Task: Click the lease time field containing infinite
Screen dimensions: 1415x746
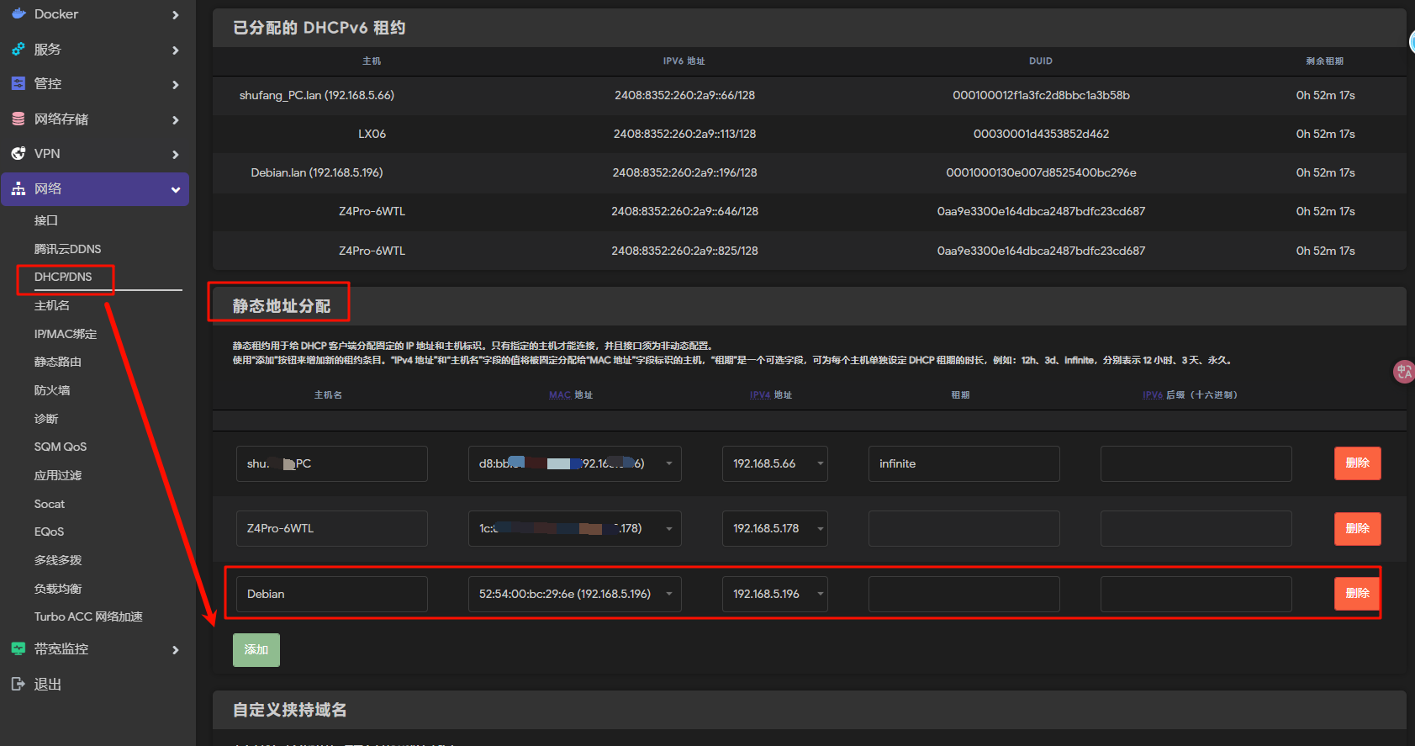Action: point(964,463)
